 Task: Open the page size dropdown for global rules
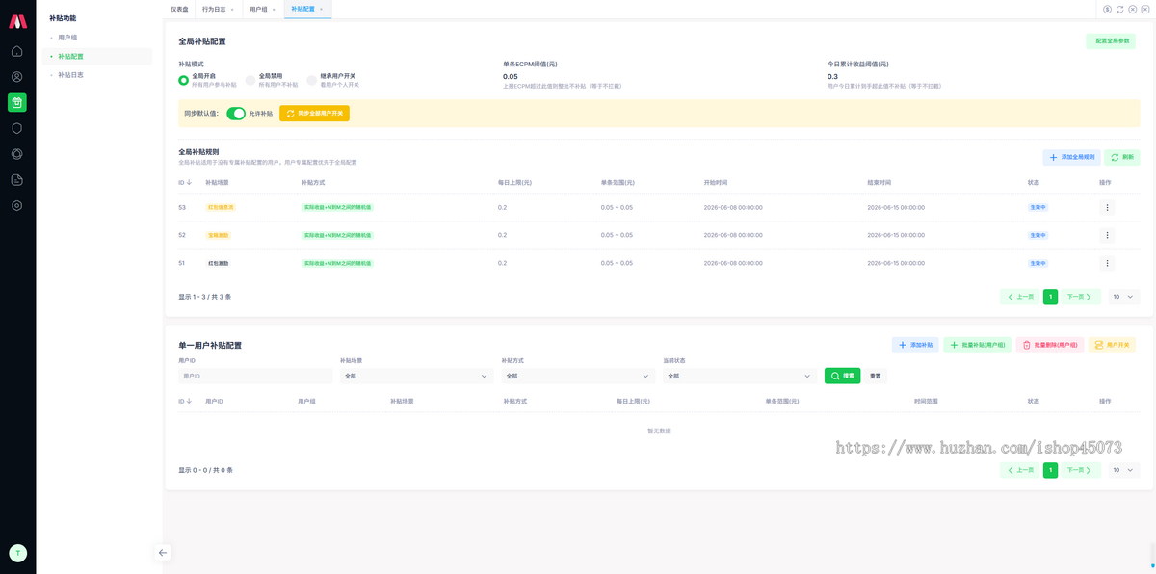[1123, 297]
